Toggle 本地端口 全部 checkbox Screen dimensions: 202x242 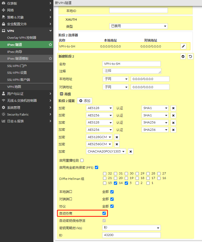coord(112,192)
